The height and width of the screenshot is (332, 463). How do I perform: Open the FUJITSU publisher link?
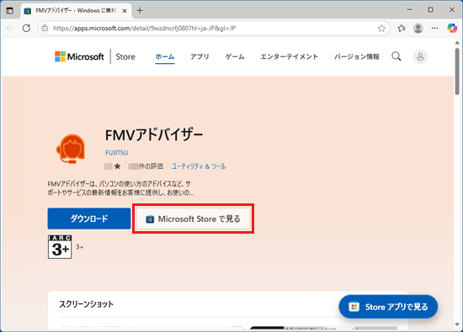pyautogui.click(x=117, y=153)
